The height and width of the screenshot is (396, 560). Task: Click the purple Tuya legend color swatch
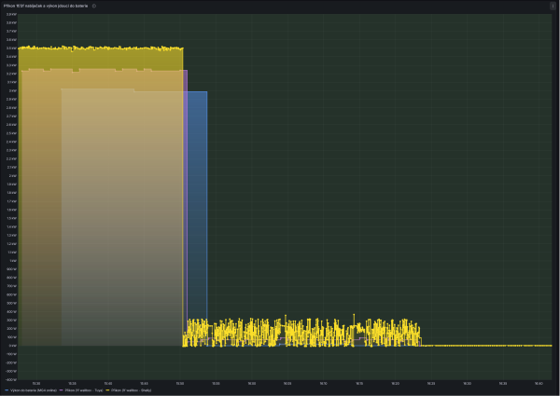click(x=61, y=390)
